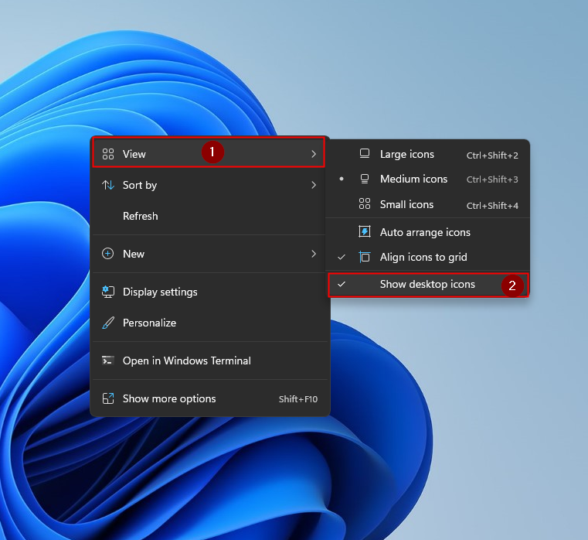The height and width of the screenshot is (540, 588).
Task: Click the Shift+F10 shortcut label
Action: tap(297, 399)
